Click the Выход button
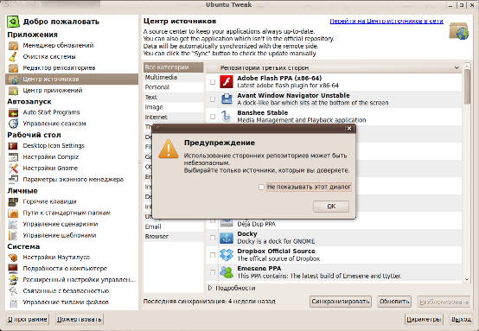Viewport: 479px width, 331px height. point(461,320)
